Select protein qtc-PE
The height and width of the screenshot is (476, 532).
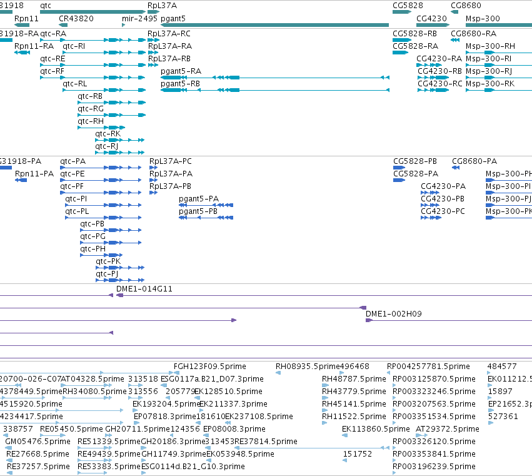pyautogui.click(x=101, y=180)
